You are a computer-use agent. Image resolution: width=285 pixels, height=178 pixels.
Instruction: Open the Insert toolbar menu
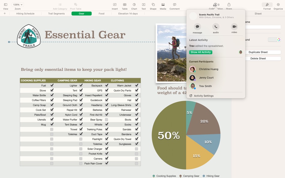115,6
